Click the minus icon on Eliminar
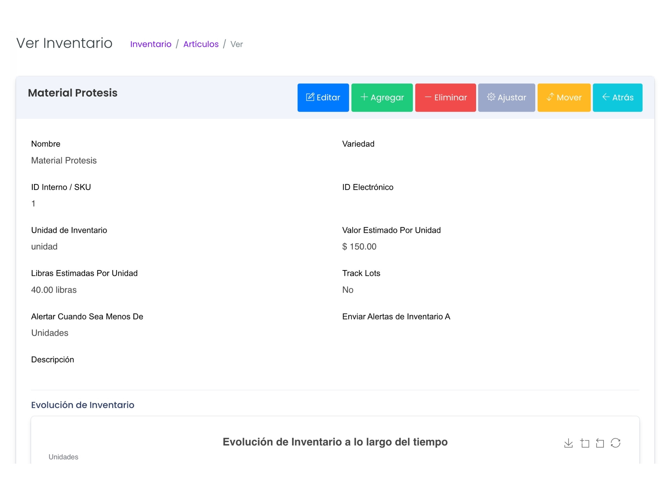672x487 pixels. tap(428, 97)
